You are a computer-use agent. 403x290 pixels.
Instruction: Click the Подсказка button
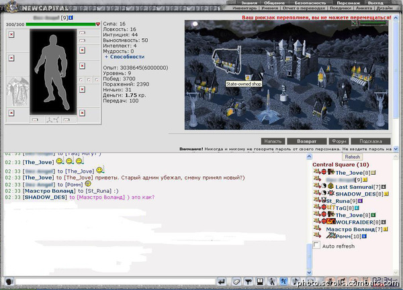(x=371, y=141)
